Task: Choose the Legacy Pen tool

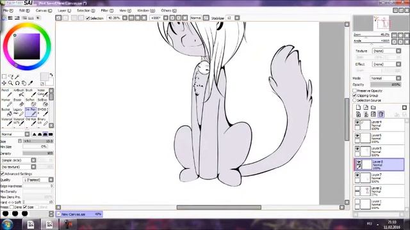Action: (x=19, y=112)
